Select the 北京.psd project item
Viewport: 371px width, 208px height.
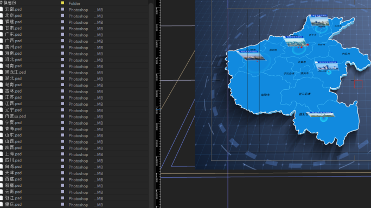click(13, 16)
